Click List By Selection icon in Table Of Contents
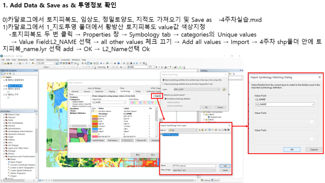 (x=10, y=74)
